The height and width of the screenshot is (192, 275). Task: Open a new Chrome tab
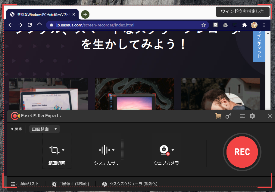(85, 14)
